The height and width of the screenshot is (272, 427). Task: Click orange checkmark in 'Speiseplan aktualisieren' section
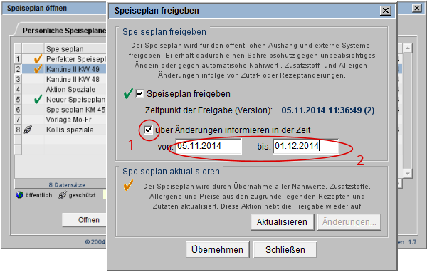pyautogui.click(x=128, y=185)
